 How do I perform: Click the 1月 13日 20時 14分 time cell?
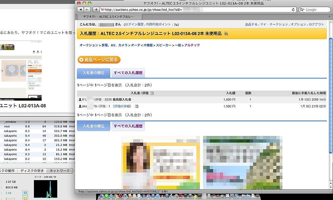pyautogui.click(x=312, y=100)
